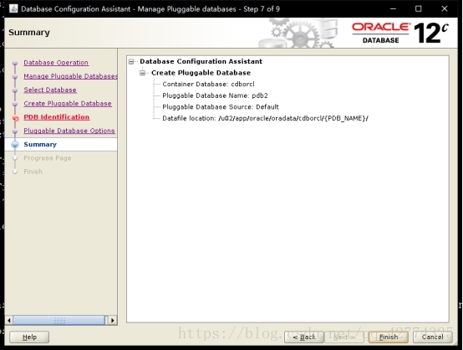Click the Help button
Screen dimensions: 463x350
[29, 337]
